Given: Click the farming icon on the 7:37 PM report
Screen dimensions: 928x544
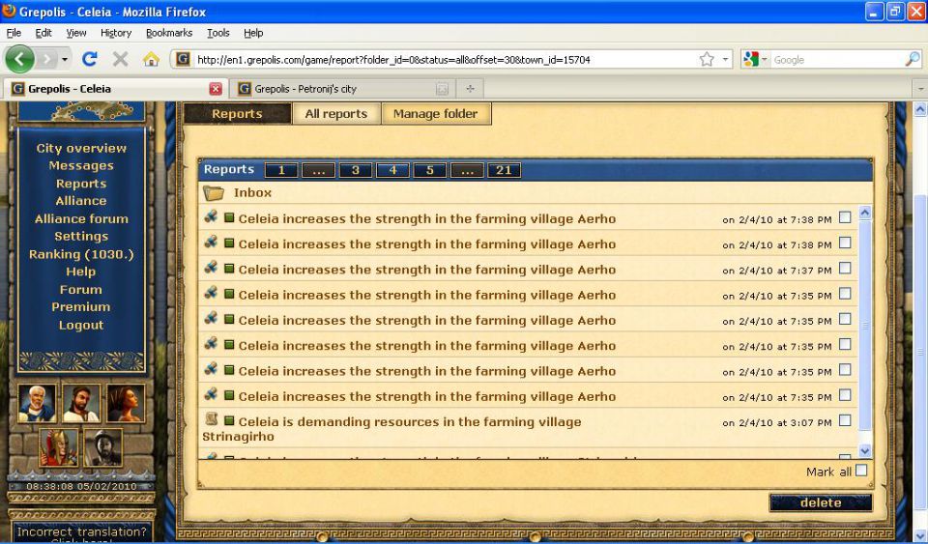Looking at the screenshot, I should (211, 268).
